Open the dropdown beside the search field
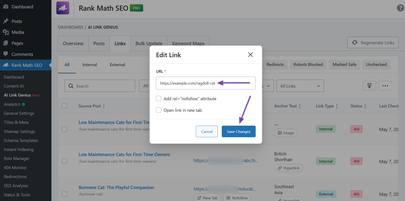 144,86
